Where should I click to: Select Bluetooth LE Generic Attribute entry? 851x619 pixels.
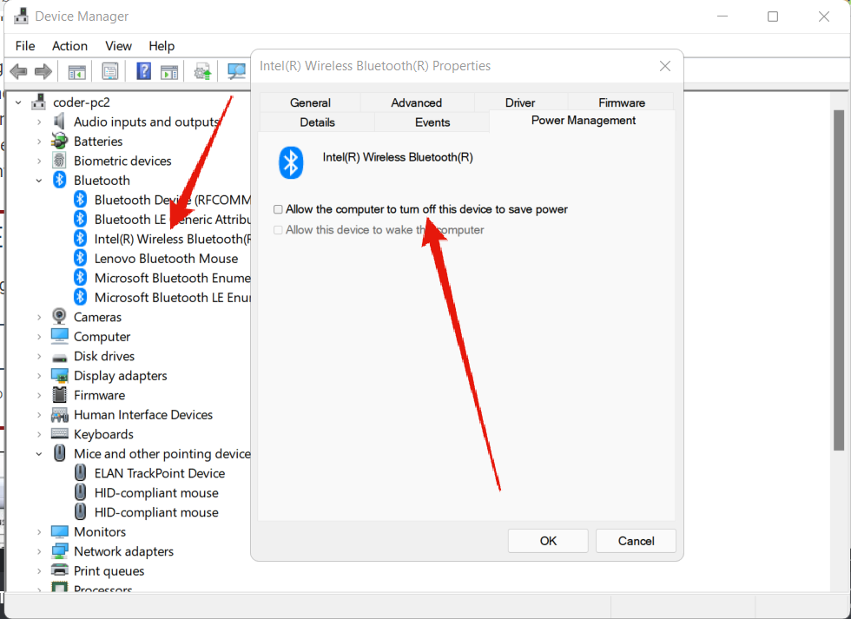(x=173, y=219)
